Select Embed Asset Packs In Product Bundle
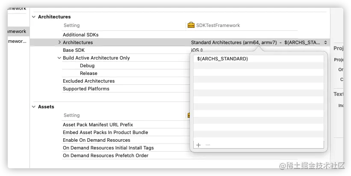351x176 pixels. click(x=105, y=132)
